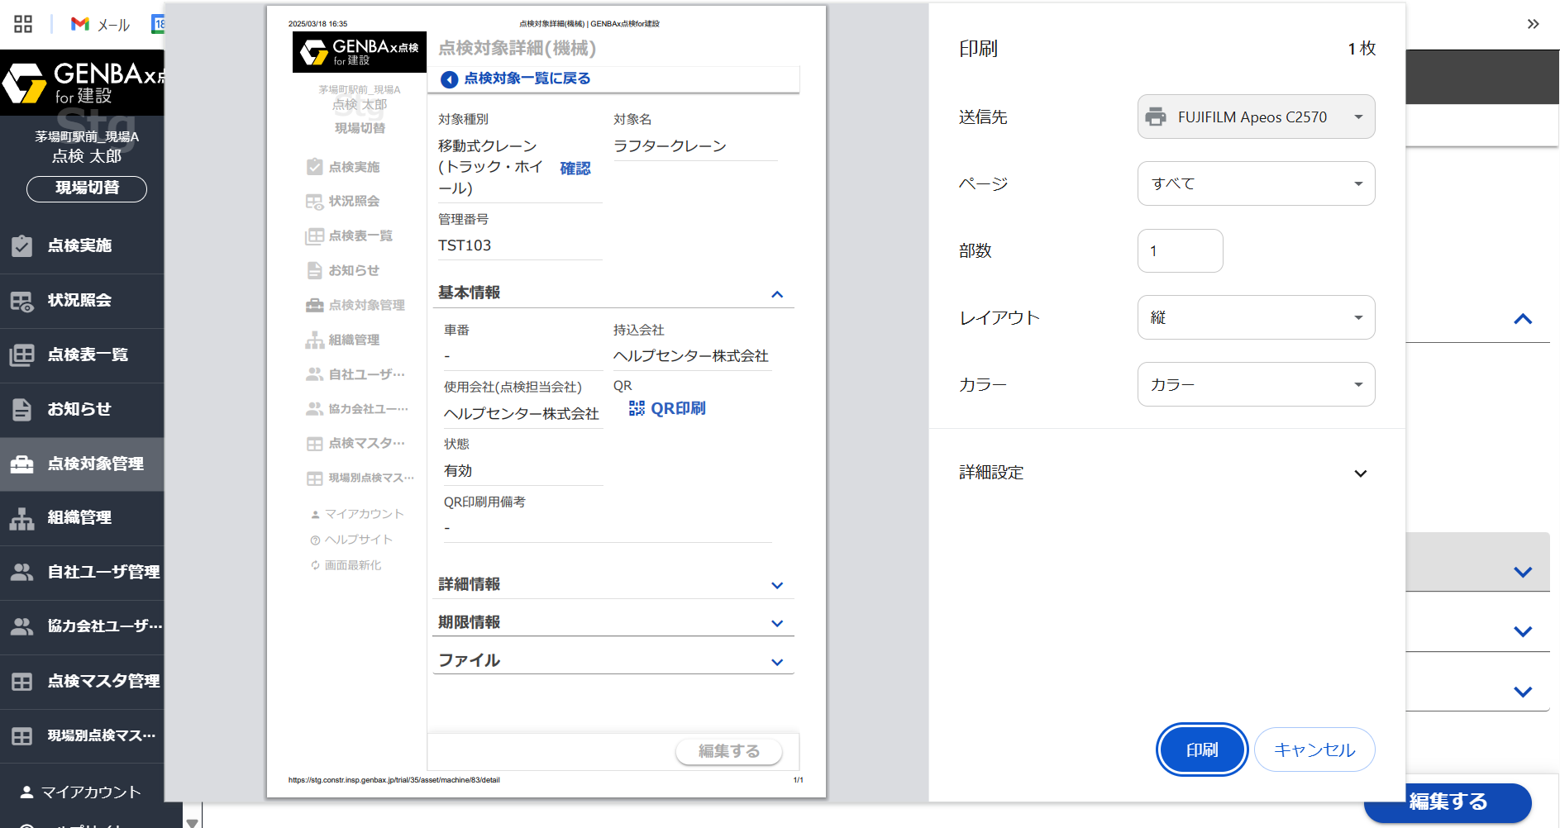Click the 自社ユーザ管理 people icon

22,572
